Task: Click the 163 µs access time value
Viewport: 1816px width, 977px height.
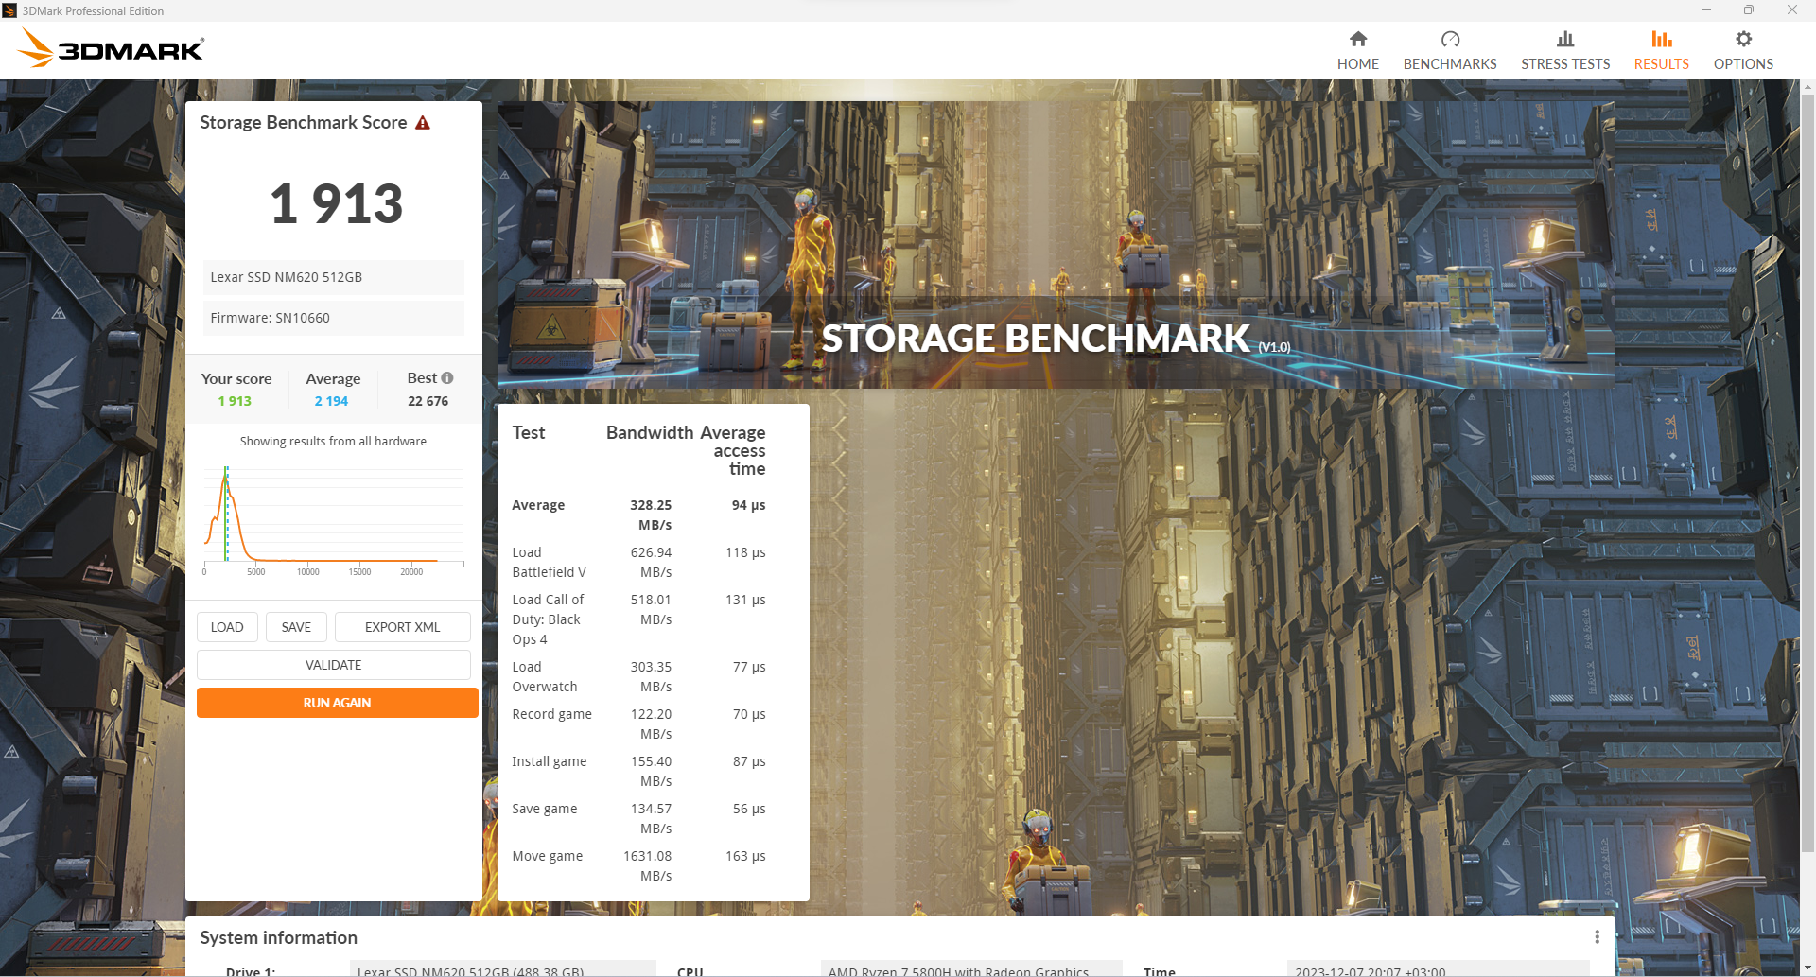Action: click(745, 856)
